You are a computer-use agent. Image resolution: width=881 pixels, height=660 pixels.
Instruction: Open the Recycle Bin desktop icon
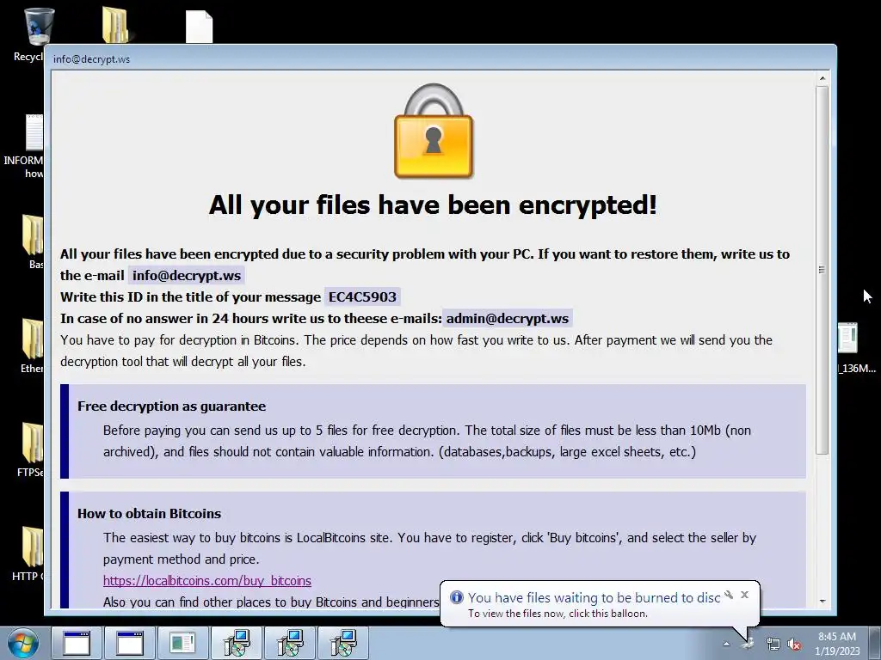[x=38, y=27]
